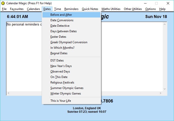Open the Maths Utilities menu
The height and width of the screenshot is (121, 174).
pos(111,9)
